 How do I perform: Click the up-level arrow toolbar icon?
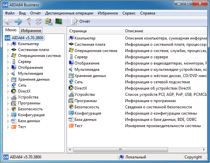[29, 21]
